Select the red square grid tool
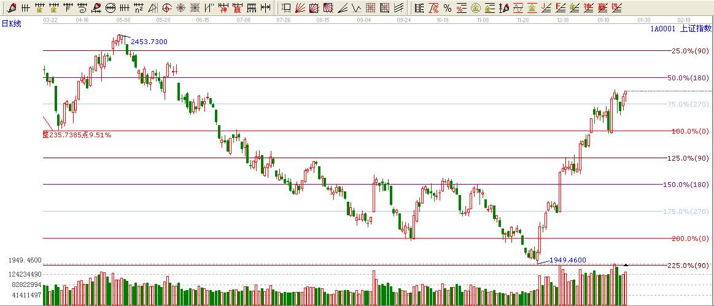The width and height of the screenshot is (714, 306). click(x=370, y=8)
